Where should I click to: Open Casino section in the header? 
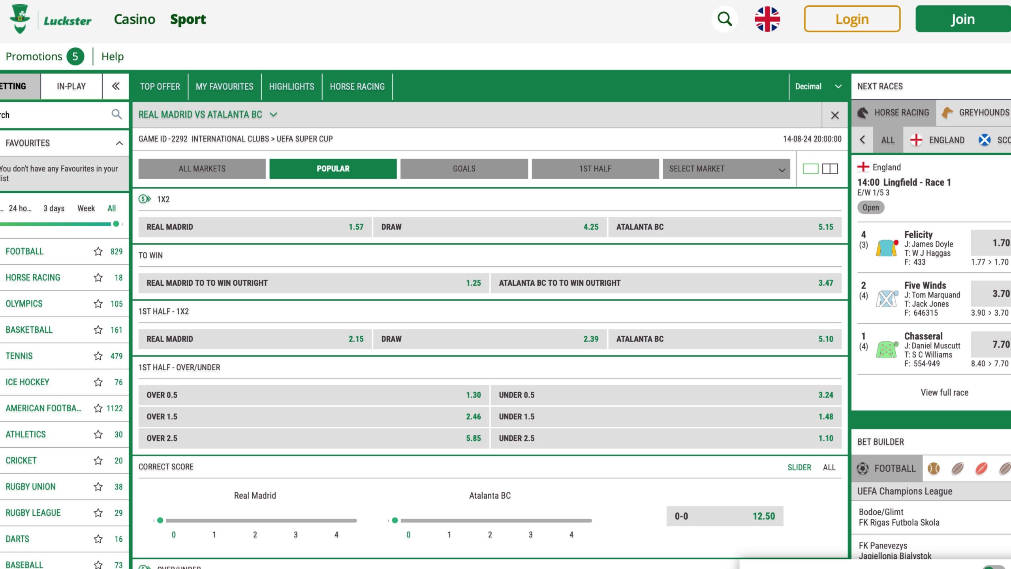[135, 19]
